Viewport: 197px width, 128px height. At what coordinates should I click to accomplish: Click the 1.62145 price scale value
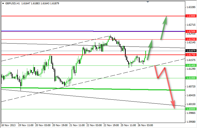click(x=191, y=42)
